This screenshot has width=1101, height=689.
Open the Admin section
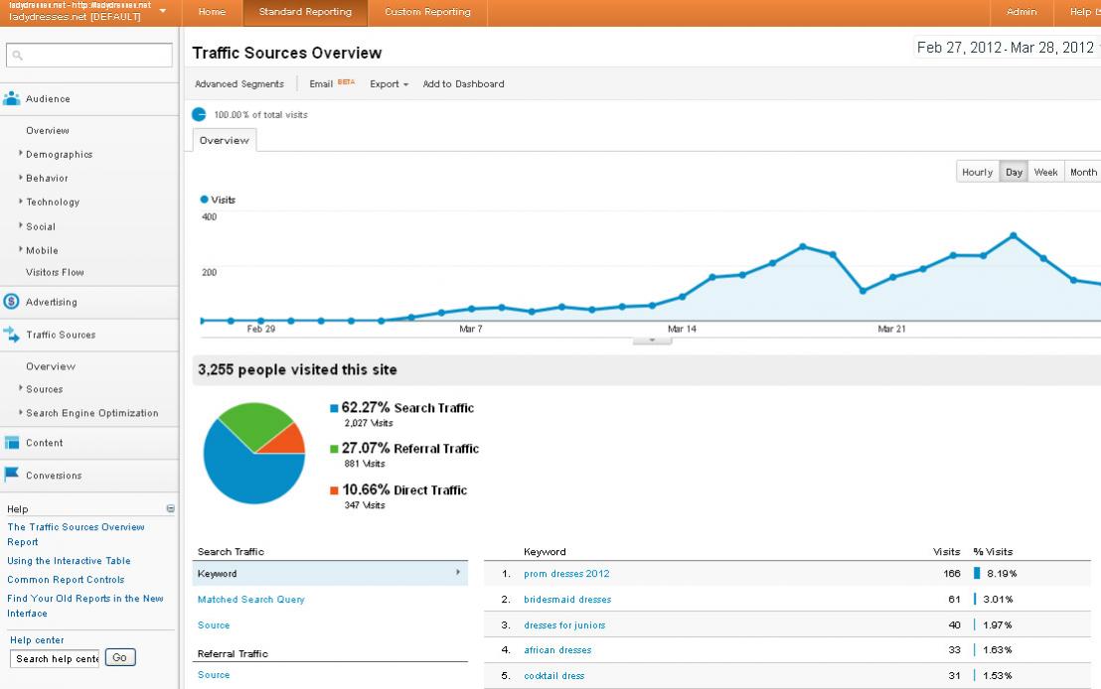1022,12
